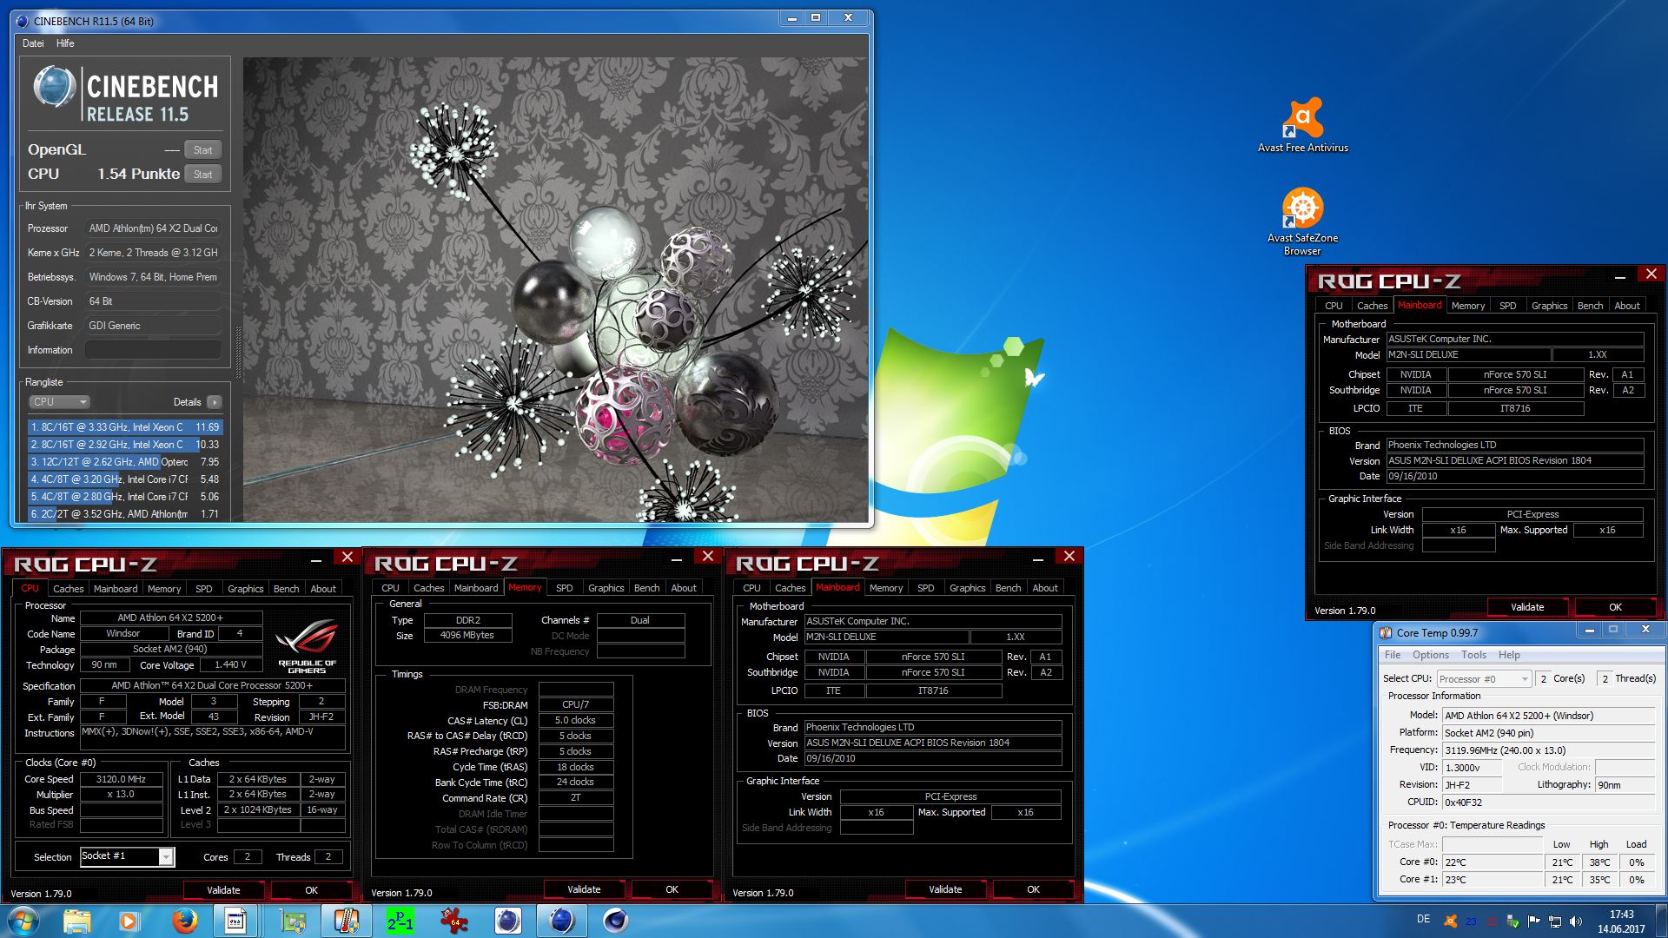Click the Core Temp title bar icon
The height and width of the screenshot is (938, 1668).
pos(1386,632)
